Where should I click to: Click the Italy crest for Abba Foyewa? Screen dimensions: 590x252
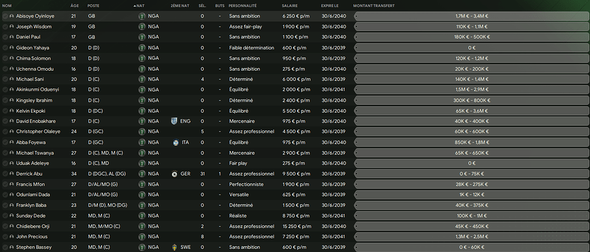click(x=175, y=143)
